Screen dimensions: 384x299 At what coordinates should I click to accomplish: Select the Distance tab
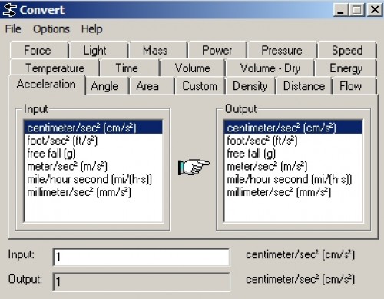point(304,86)
